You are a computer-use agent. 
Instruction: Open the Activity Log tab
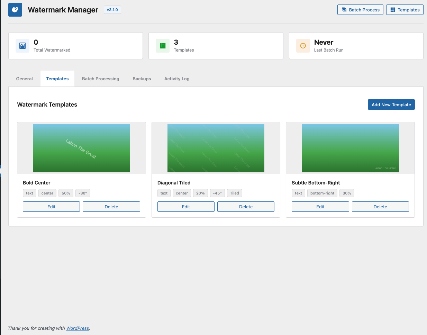click(x=177, y=79)
